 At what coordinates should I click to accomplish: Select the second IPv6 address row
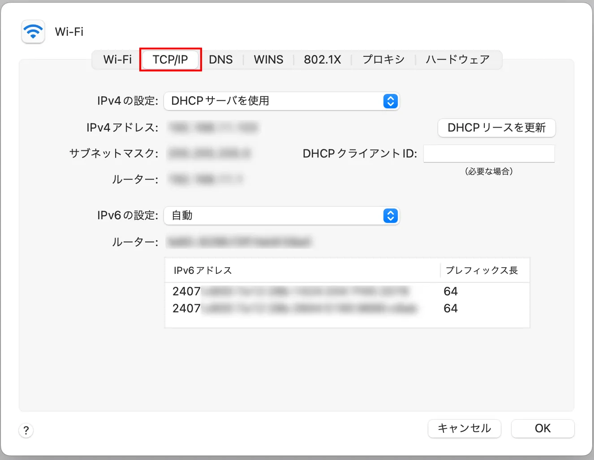point(347,308)
